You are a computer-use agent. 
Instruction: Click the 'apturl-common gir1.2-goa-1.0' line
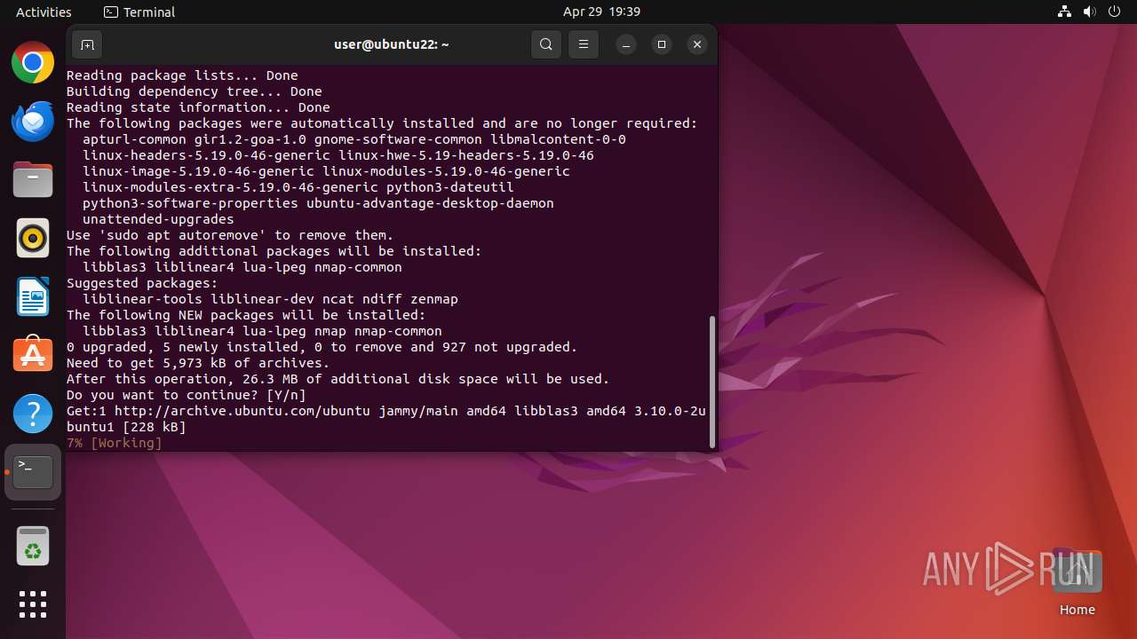[354, 139]
